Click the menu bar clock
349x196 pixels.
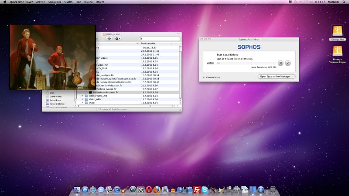click(x=320, y=2)
